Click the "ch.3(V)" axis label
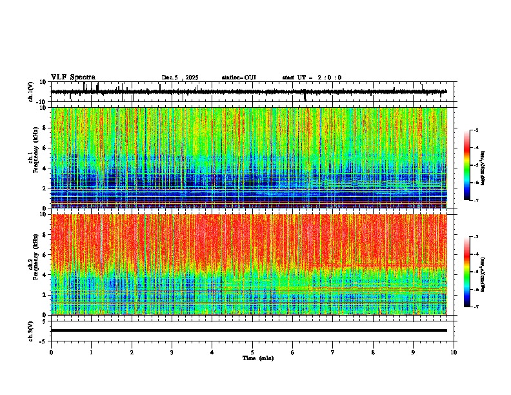Screen dimensions: 511x395 (x=31, y=332)
